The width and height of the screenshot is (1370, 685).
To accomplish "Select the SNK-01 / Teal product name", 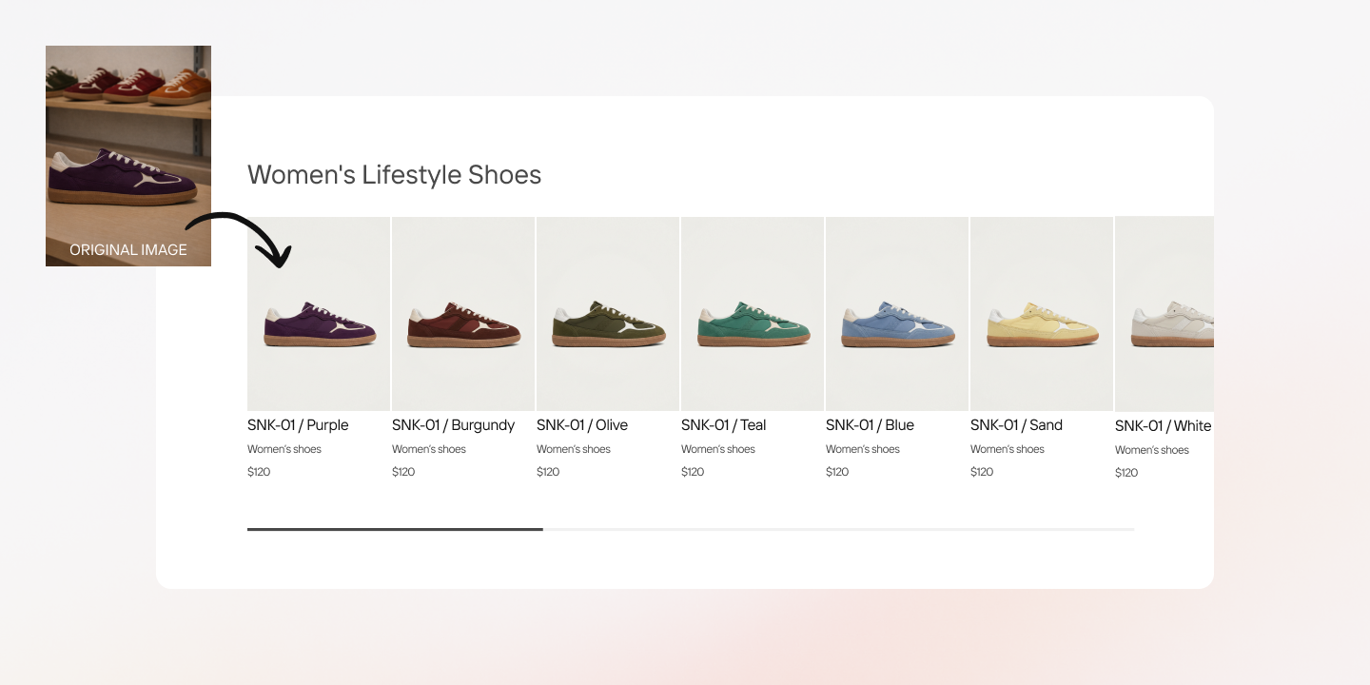I will pos(723,425).
